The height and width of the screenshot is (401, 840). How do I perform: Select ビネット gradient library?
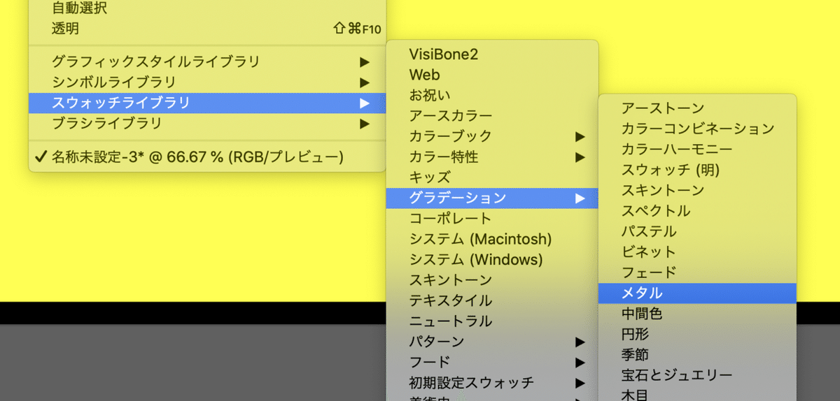pos(698,252)
